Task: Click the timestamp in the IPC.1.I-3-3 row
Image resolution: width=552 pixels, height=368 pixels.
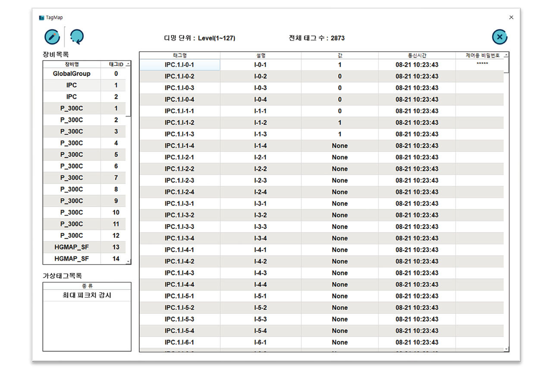Action: pyautogui.click(x=417, y=227)
